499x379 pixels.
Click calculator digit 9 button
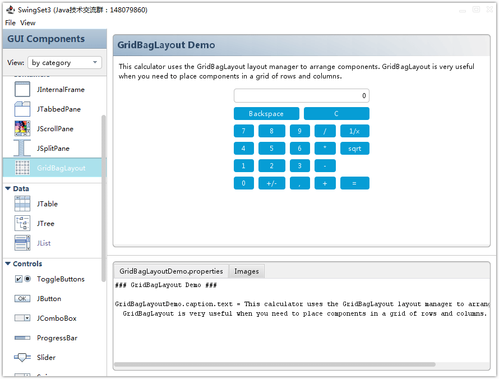(x=300, y=131)
